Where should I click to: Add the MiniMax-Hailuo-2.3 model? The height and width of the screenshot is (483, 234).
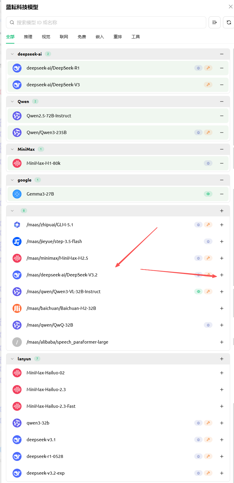tap(222, 390)
